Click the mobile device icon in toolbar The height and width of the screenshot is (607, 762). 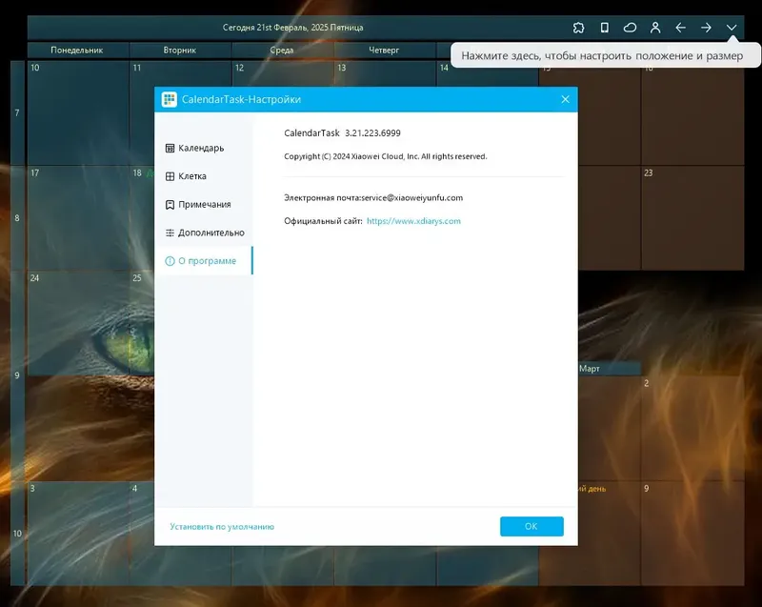(x=604, y=28)
